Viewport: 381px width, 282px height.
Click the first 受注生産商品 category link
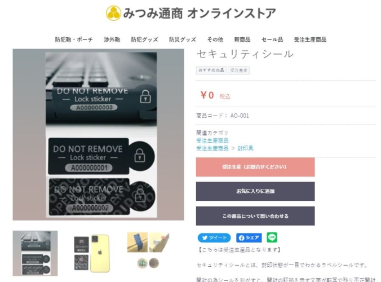pos(212,140)
